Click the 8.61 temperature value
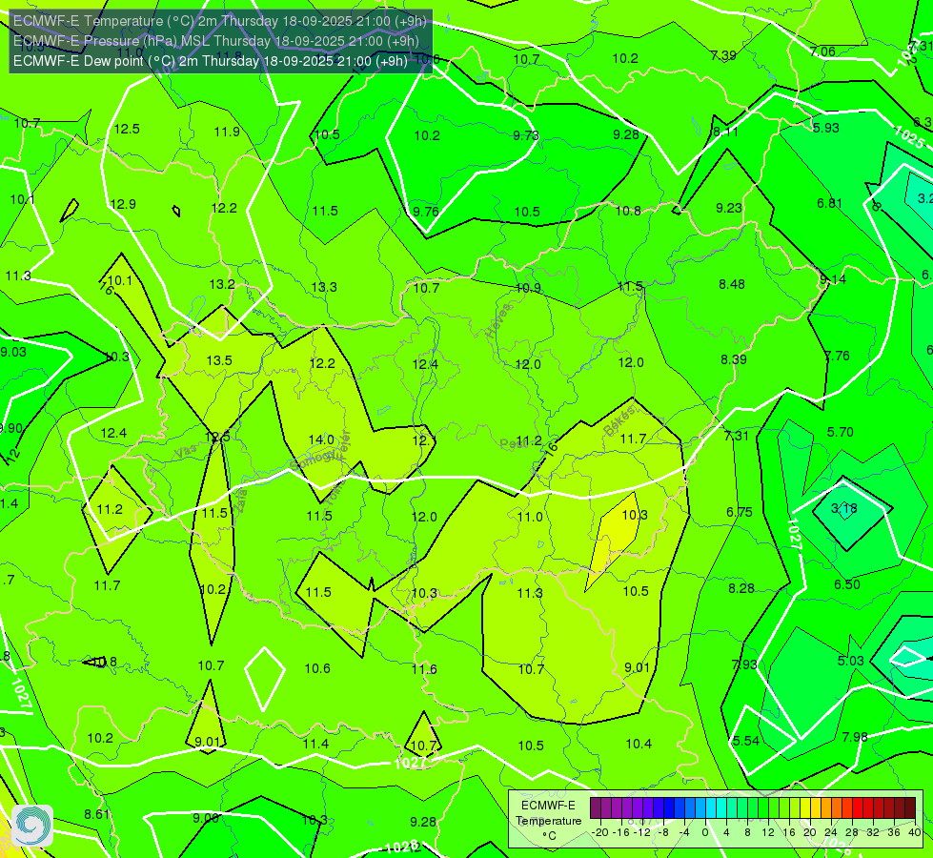Screen dimensions: 933x858 pyautogui.click(x=97, y=814)
